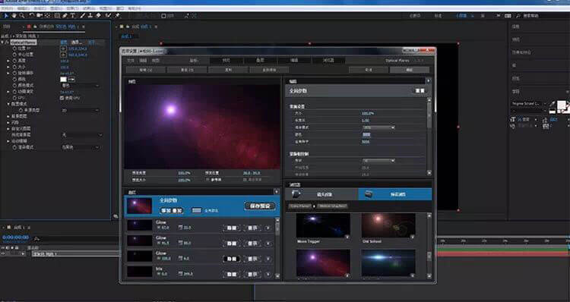Select the Zoom magnifier tool
The width and height of the screenshot is (570, 302).
pyautogui.click(x=22, y=16)
